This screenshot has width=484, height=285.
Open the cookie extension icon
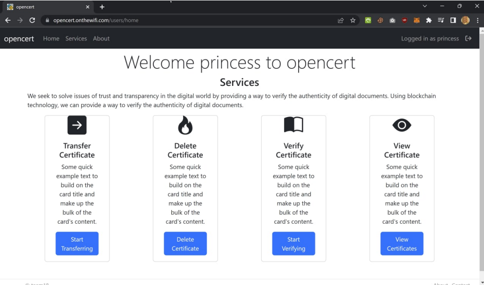click(380, 20)
